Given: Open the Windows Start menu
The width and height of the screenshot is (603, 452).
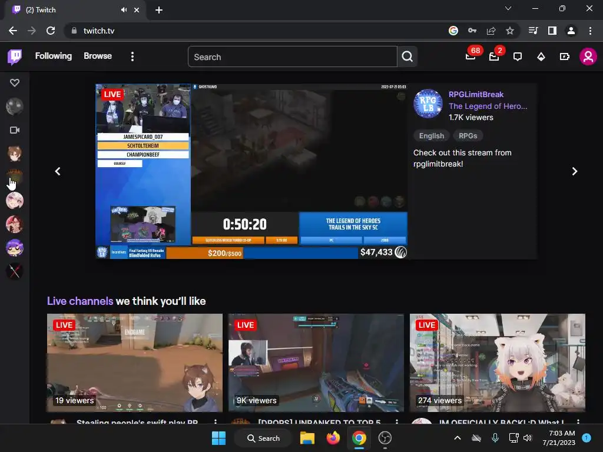Looking at the screenshot, I should [x=219, y=438].
